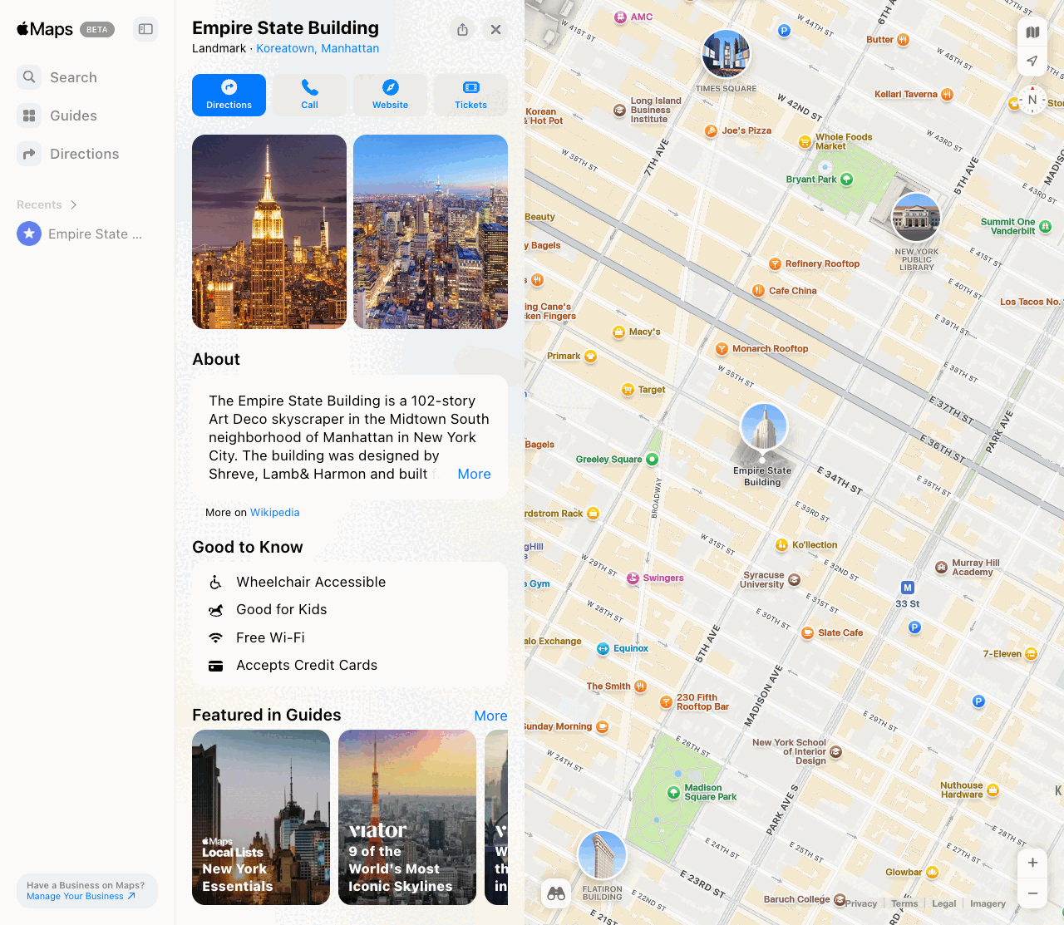Click the Refinery Rooftop pin
The width and height of the screenshot is (1064, 925).
coord(775,263)
